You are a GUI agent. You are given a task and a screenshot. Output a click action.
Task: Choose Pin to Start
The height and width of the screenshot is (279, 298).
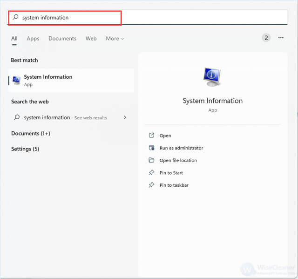(x=171, y=173)
